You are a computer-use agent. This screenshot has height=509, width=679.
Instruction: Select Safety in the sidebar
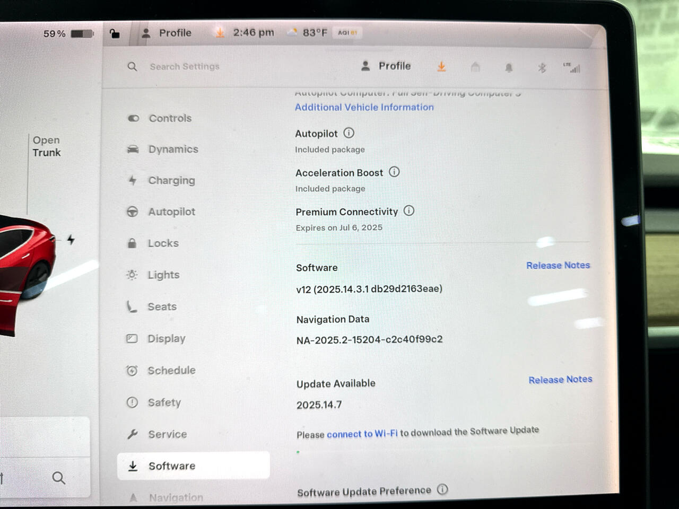pos(164,402)
